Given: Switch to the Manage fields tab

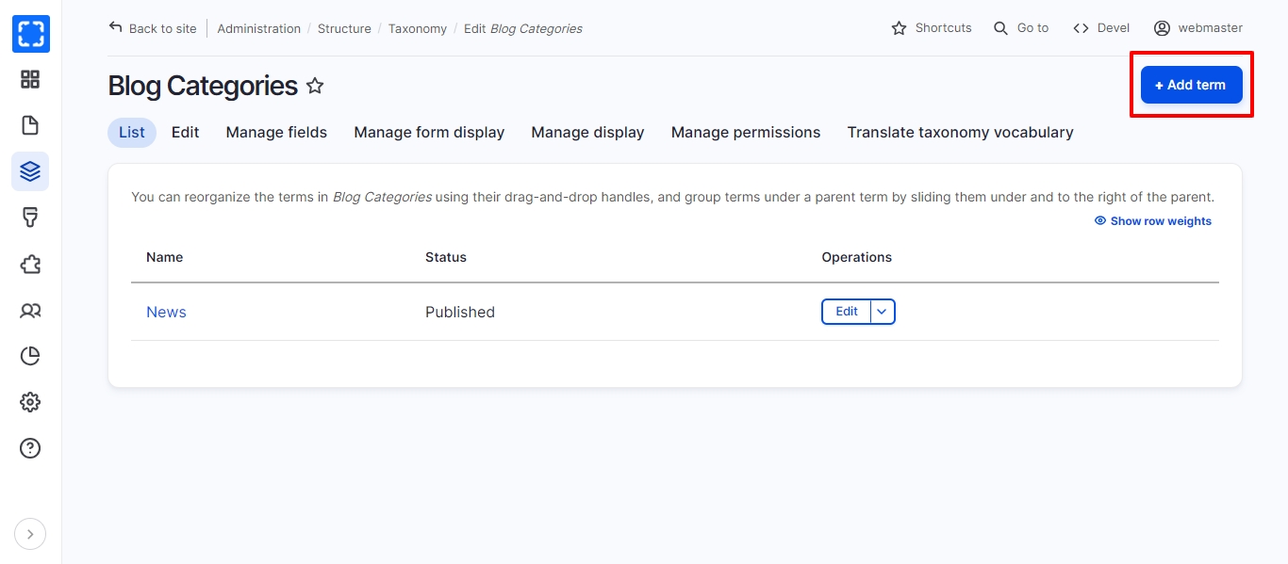Looking at the screenshot, I should coord(276,133).
